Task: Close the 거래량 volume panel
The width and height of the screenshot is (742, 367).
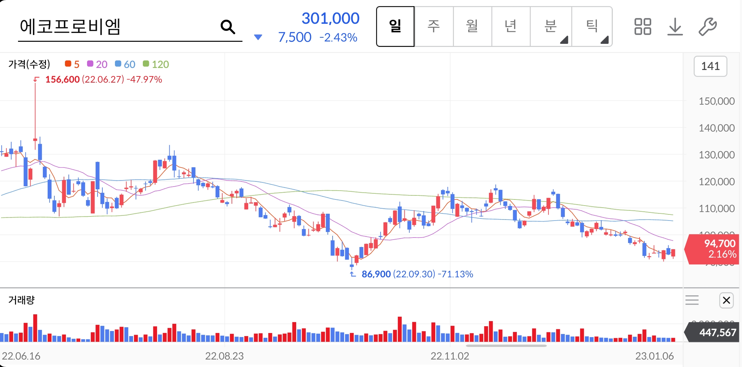Action: click(x=726, y=300)
